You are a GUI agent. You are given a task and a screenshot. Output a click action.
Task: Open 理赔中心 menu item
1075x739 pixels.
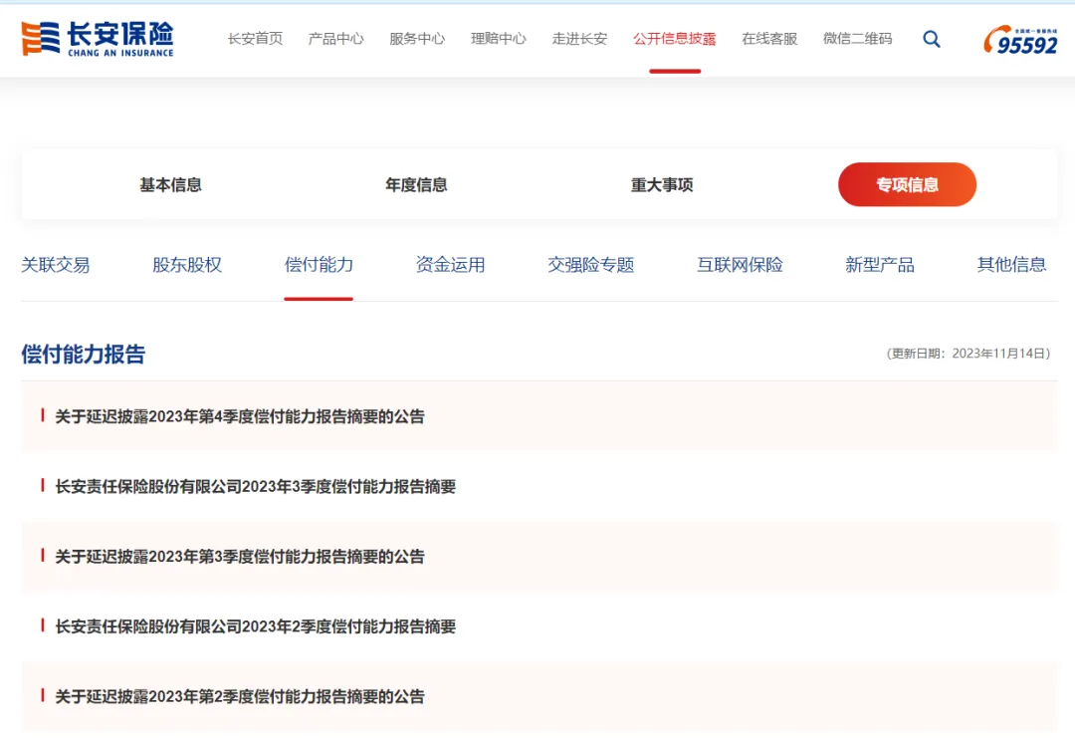(x=499, y=39)
